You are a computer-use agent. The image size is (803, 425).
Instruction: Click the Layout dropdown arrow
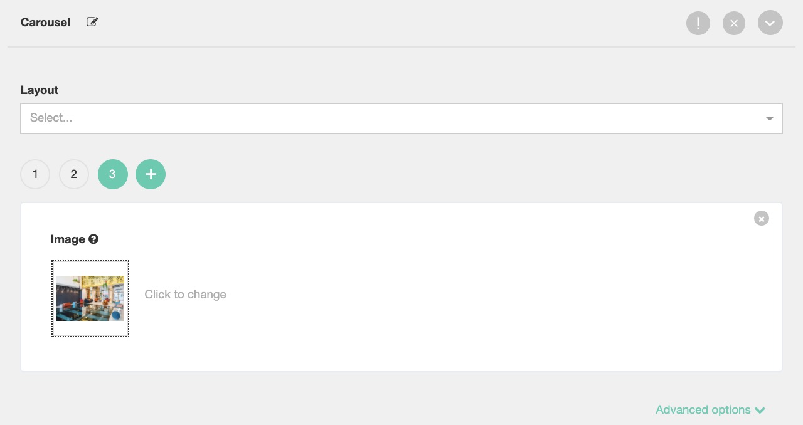coord(769,118)
